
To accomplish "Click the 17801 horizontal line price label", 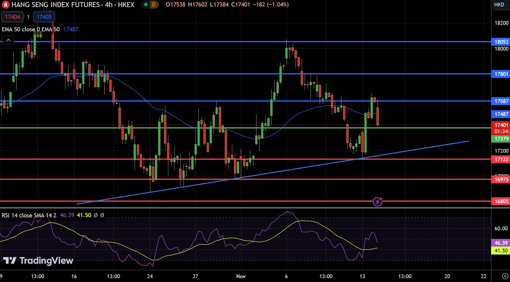I will coord(501,74).
